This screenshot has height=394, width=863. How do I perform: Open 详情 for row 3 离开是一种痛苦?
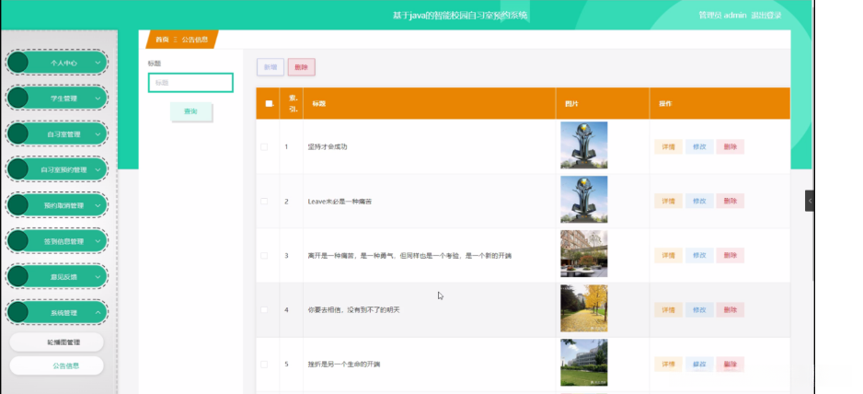pos(668,256)
